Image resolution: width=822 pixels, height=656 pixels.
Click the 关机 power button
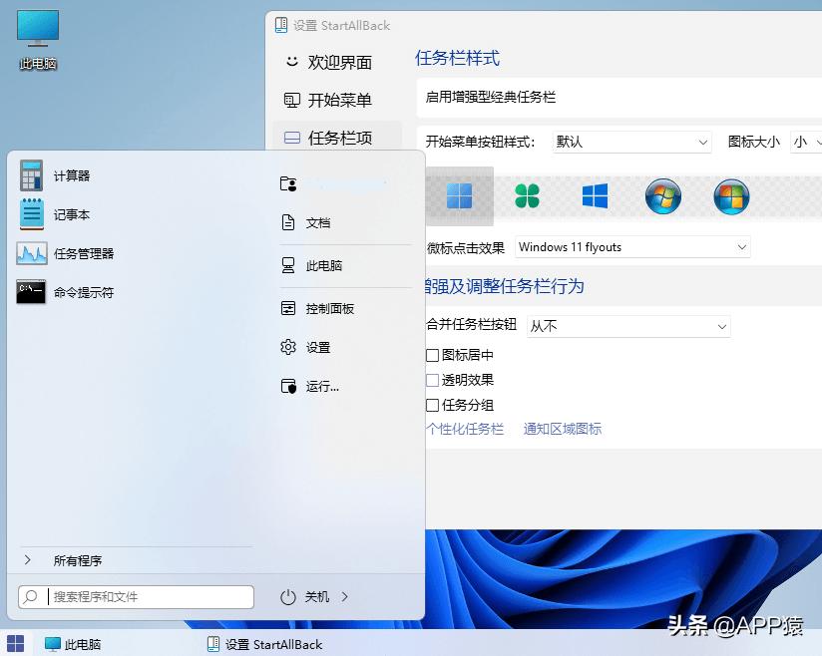pyautogui.click(x=319, y=596)
